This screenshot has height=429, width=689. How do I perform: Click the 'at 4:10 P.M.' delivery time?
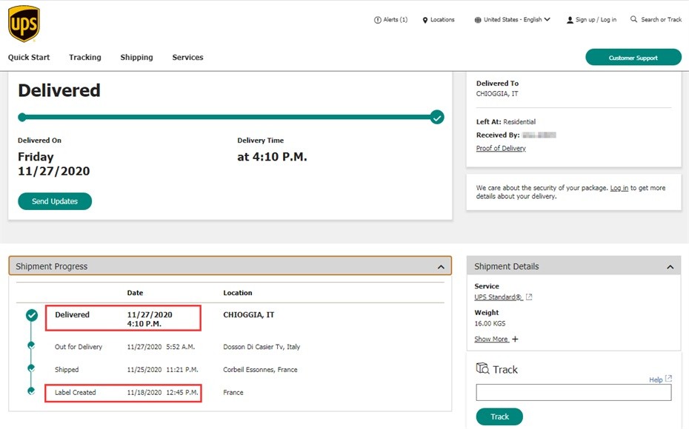click(272, 157)
